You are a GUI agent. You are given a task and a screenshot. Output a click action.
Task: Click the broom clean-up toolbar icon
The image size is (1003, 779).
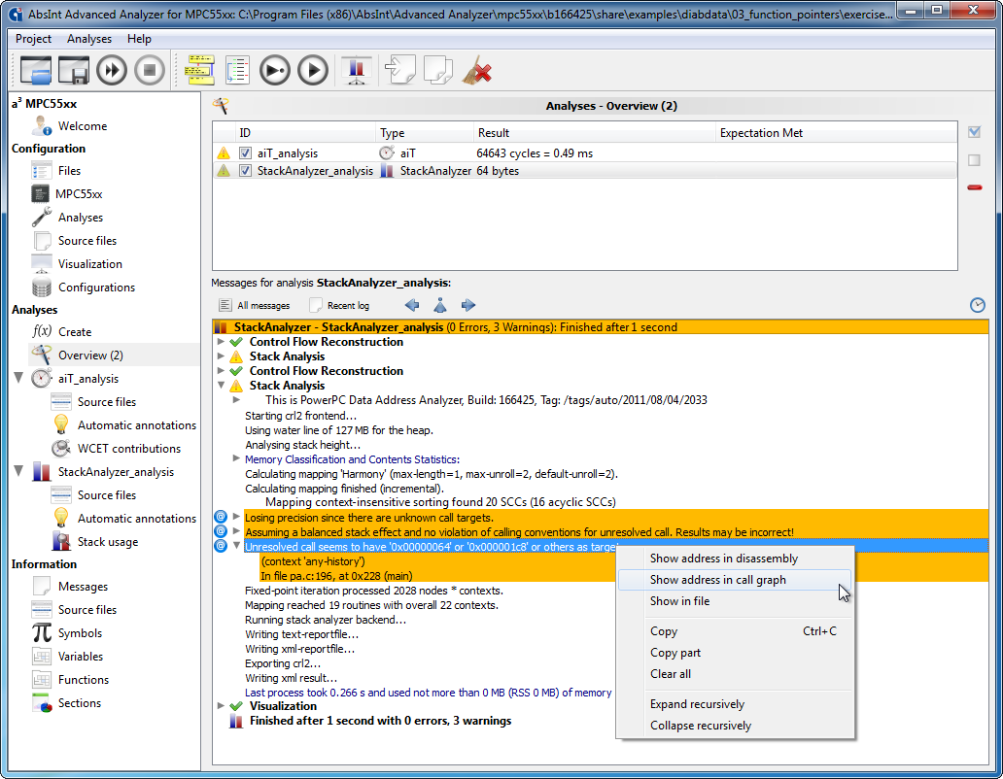tap(476, 70)
